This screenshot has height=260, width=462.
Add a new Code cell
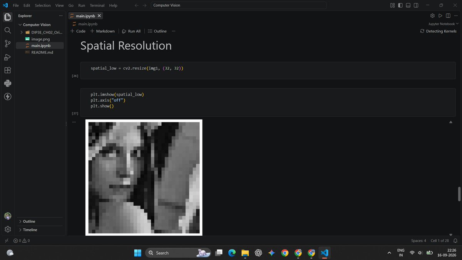78,31
